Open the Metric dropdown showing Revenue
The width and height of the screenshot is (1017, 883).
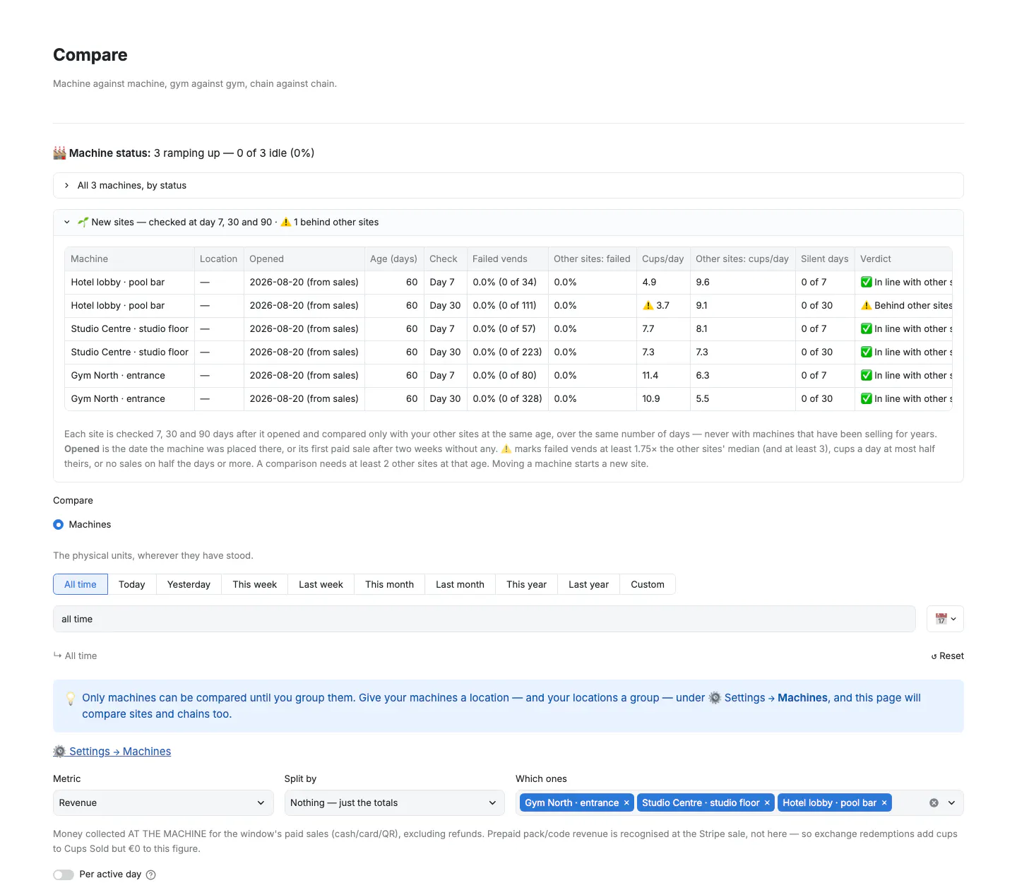[x=163, y=803]
